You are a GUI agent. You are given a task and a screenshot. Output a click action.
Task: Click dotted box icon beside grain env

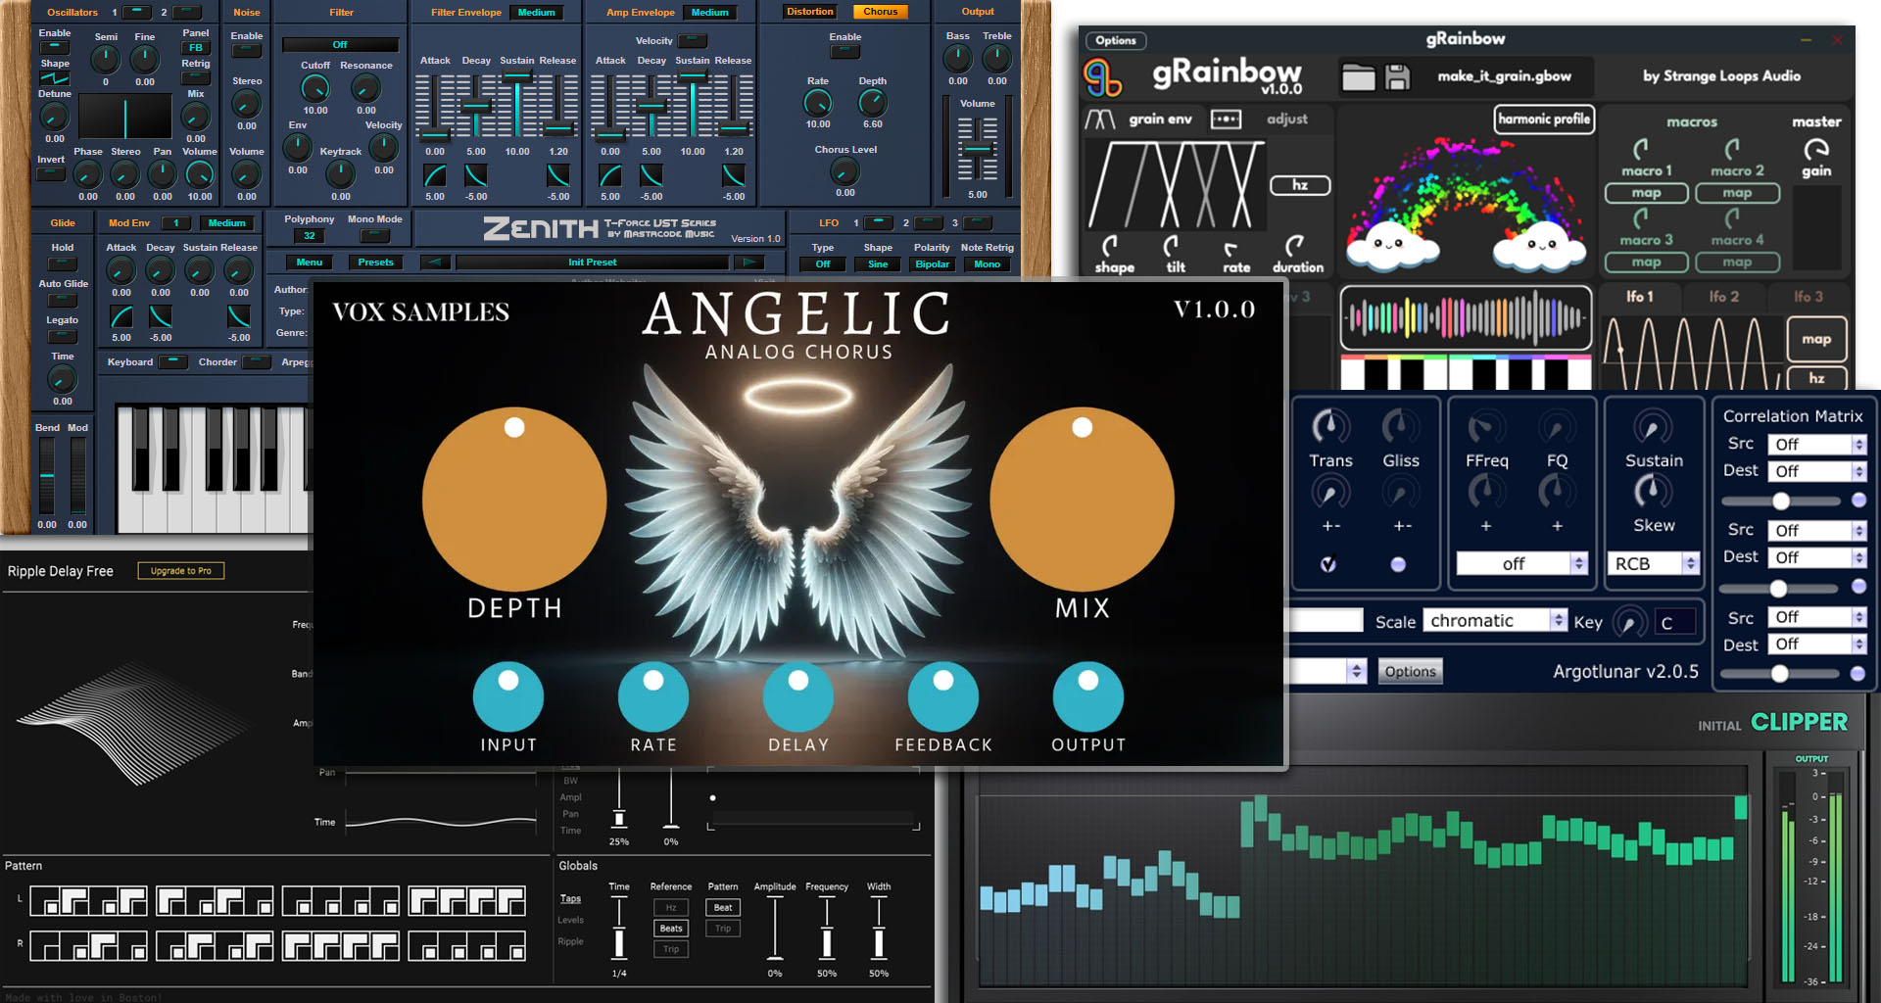coord(1226,119)
